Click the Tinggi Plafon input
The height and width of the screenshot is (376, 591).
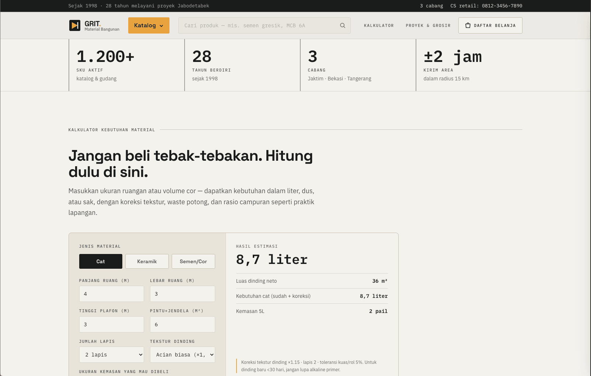pyautogui.click(x=112, y=324)
